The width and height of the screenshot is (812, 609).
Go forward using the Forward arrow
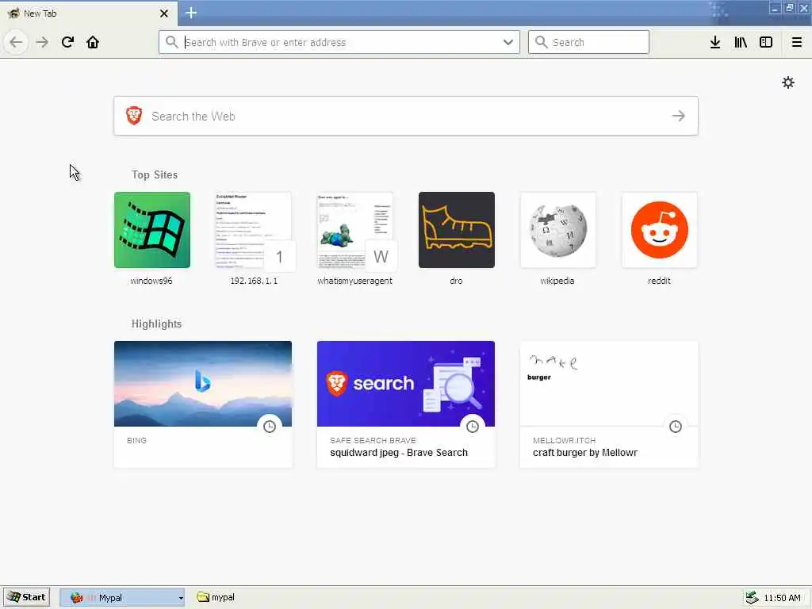[42, 43]
